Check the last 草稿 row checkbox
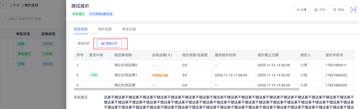Image resolution: width=359 pixels, height=109 pixels. [x=8, y=64]
